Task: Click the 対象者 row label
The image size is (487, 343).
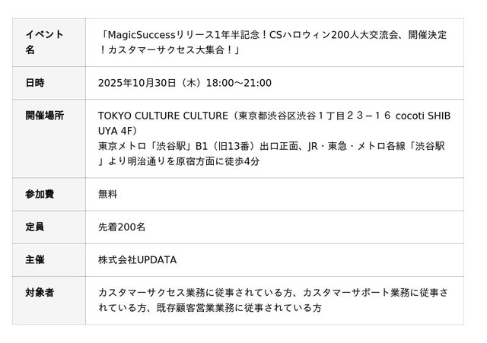Action: (40, 292)
